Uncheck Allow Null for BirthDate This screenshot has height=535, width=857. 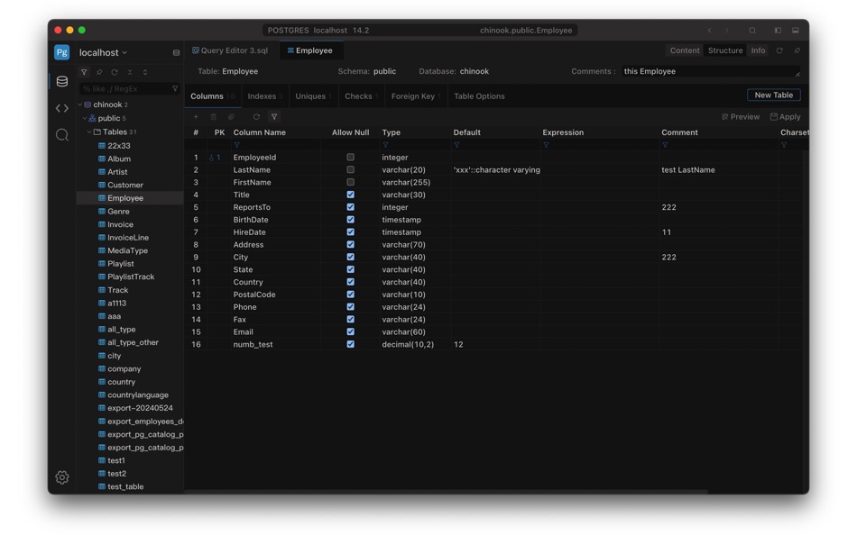point(350,220)
